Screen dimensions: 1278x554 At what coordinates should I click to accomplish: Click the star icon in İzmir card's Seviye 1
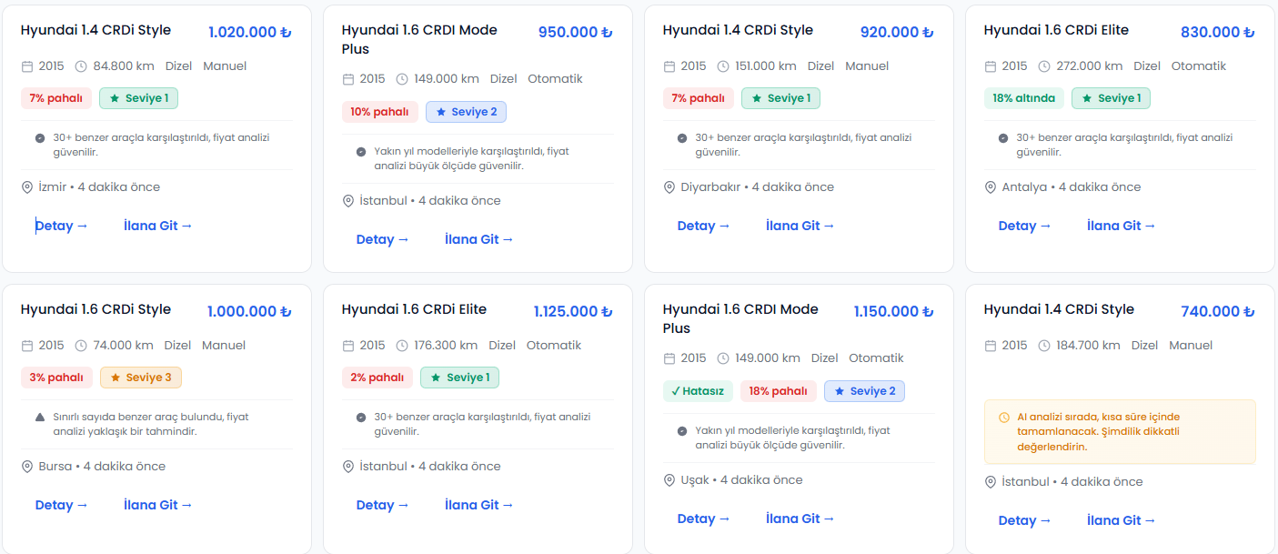tap(115, 98)
